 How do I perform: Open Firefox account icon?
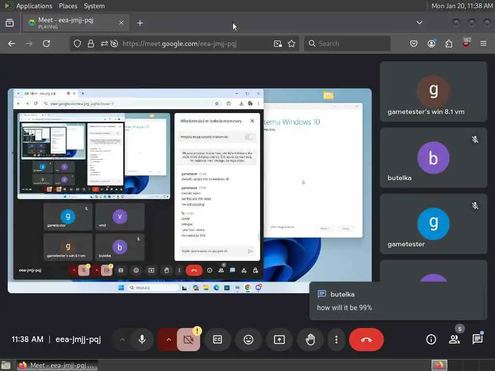pos(431,43)
